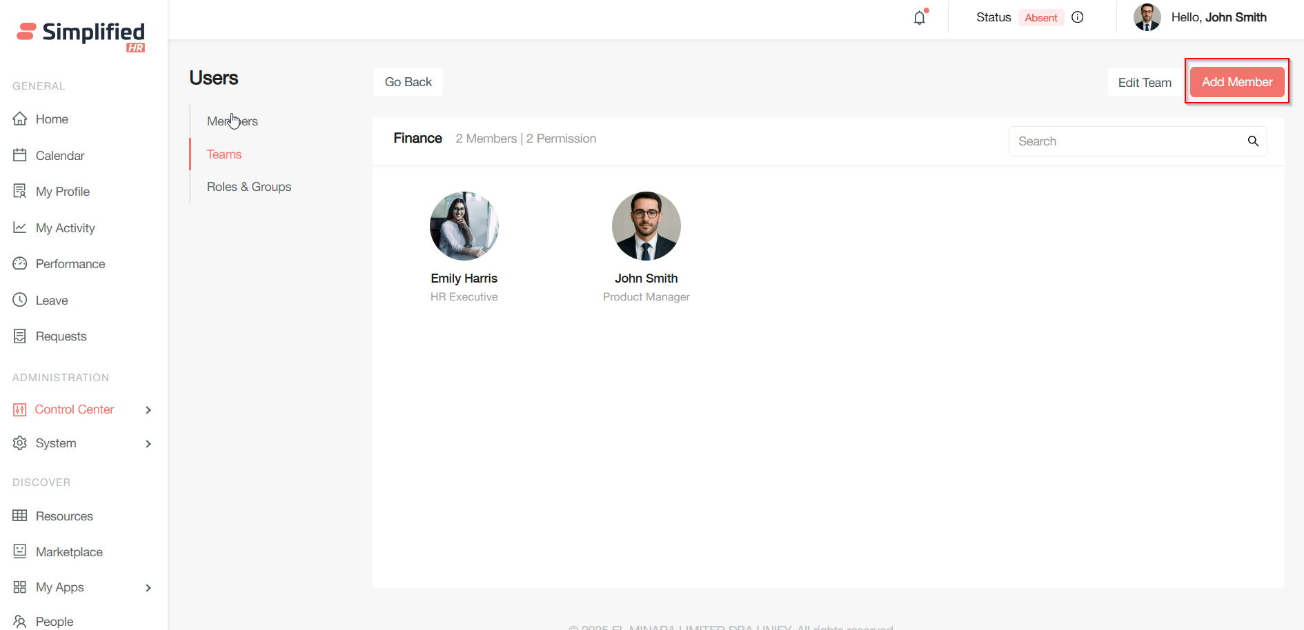Open Emily Harris profile photo

(x=464, y=226)
